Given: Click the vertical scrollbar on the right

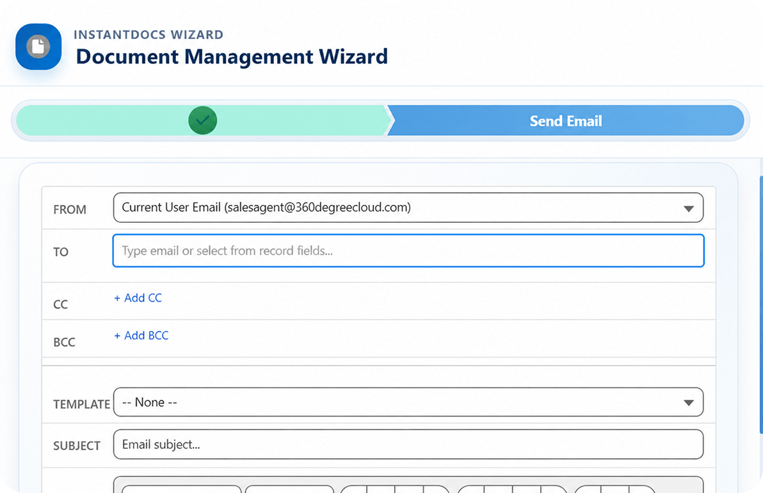Looking at the screenshot, I should click(x=760, y=305).
